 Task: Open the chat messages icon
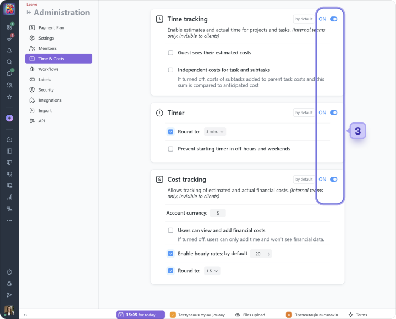[x=9, y=74]
